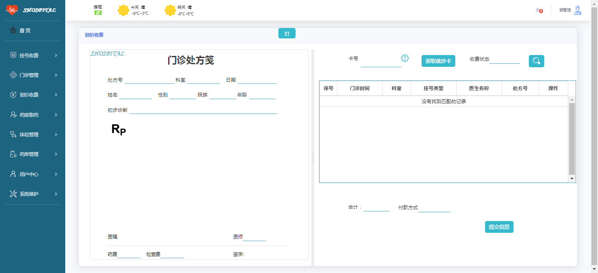Open the 收费状态 dropdown field
This screenshot has width=598, height=273.
tap(504, 60)
